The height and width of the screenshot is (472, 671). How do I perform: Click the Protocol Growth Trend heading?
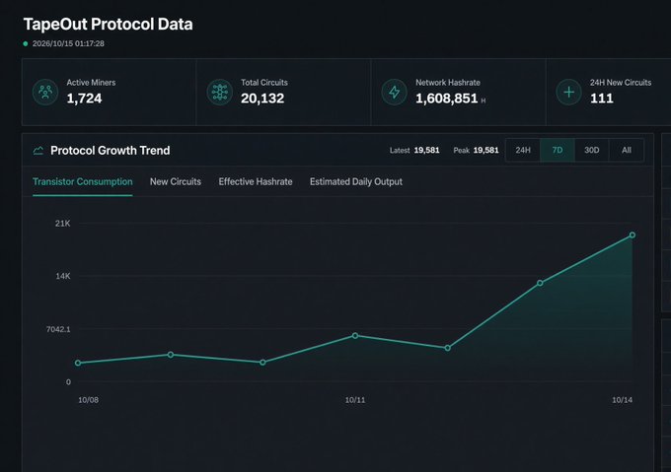click(x=110, y=151)
